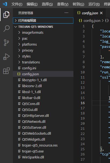This screenshot has width=110, height=163.
Task: Click the braces object breadcrumb after config.json
Action: tap(107, 21)
